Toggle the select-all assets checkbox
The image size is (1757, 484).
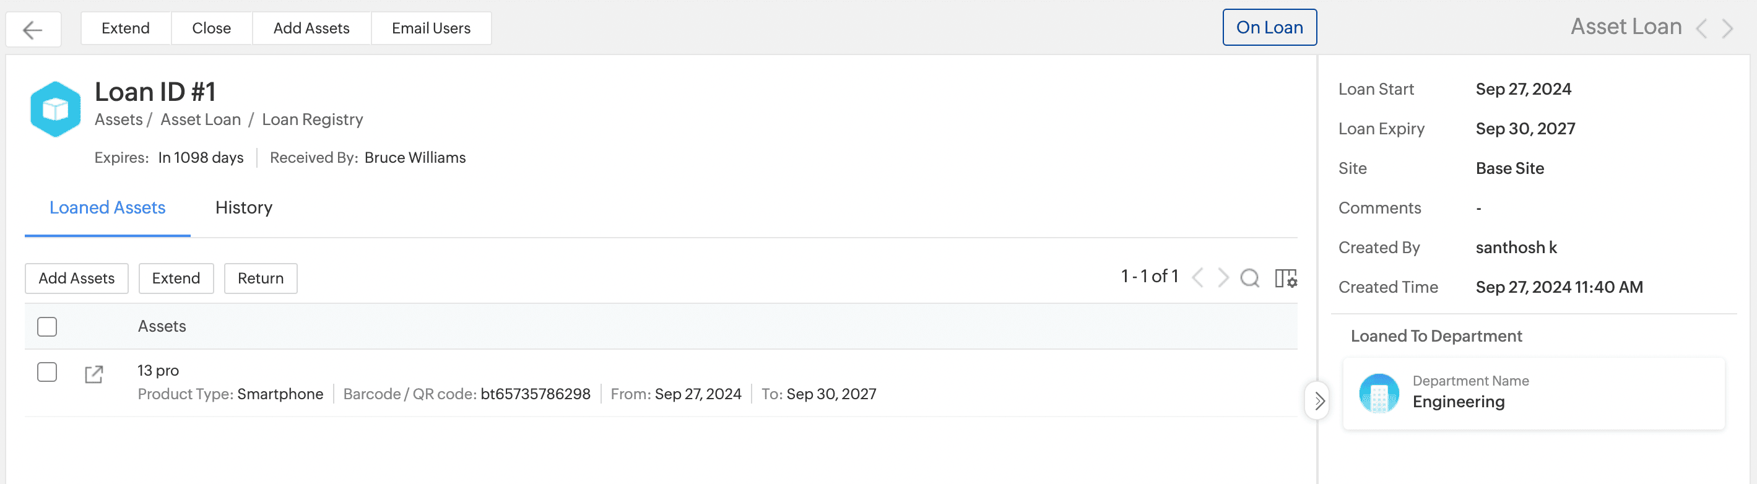[x=47, y=327]
